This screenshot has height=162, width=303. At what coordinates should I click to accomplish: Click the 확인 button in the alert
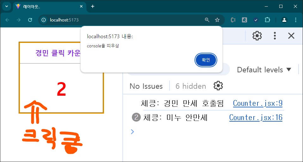click(206, 60)
